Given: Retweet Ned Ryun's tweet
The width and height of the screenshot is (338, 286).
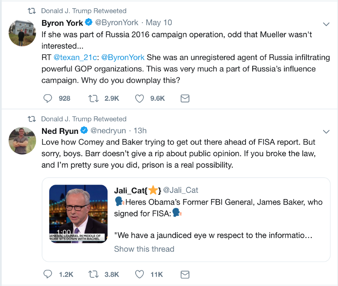Looking at the screenshot, I should (x=93, y=274).
